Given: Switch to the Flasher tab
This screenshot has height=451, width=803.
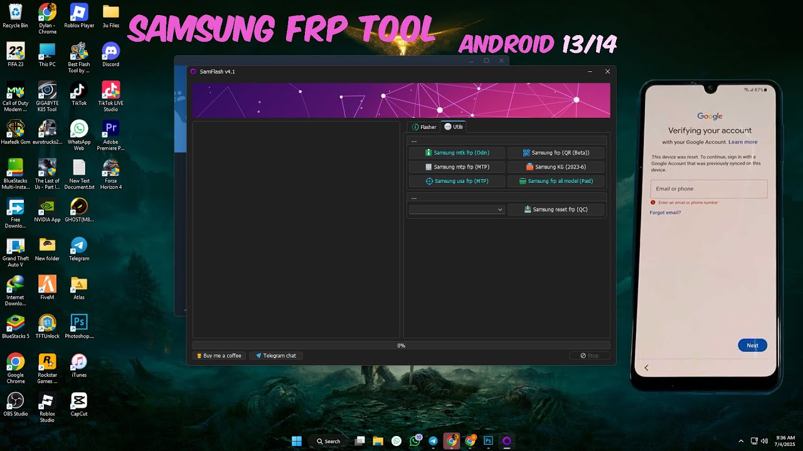Looking at the screenshot, I should (424, 127).
